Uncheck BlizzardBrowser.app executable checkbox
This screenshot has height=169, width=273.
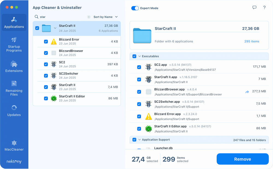139,92
